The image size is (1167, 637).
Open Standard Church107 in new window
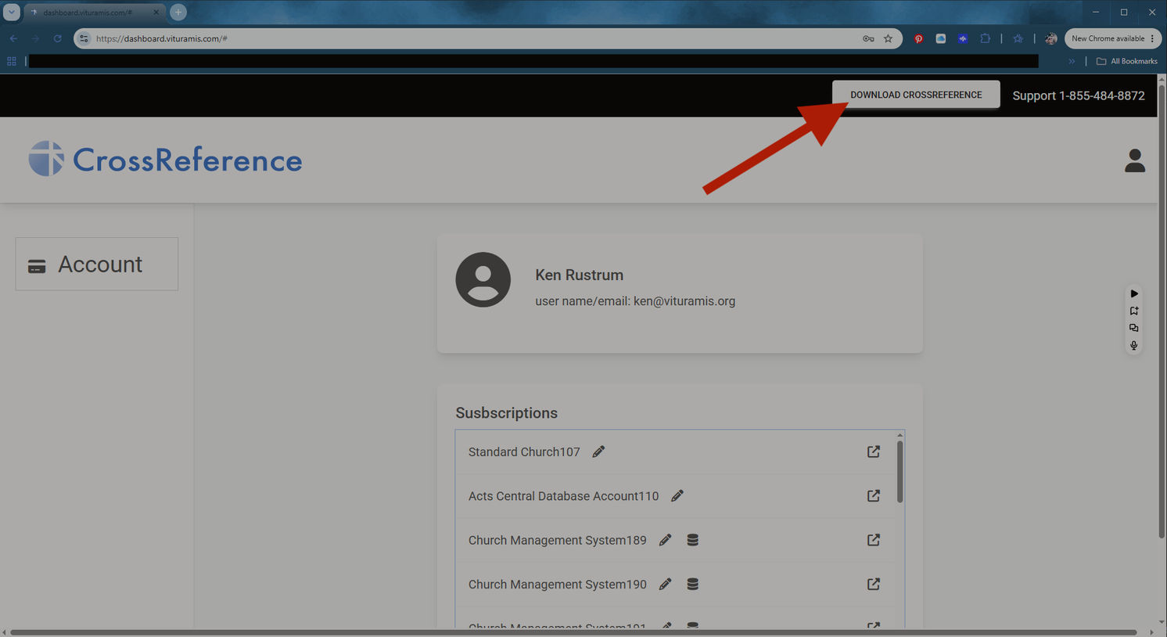[x=874, y=452]
